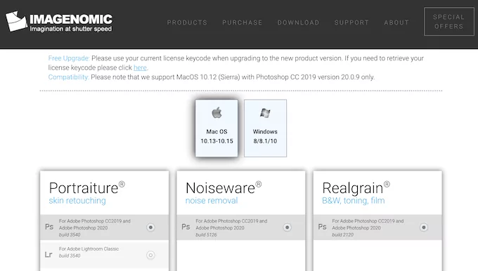The height and width of the screenshot is (271, 478).
Task: Select Noiseware Photoshop build 5126 radio button
Action: click(x=288, y=227)
